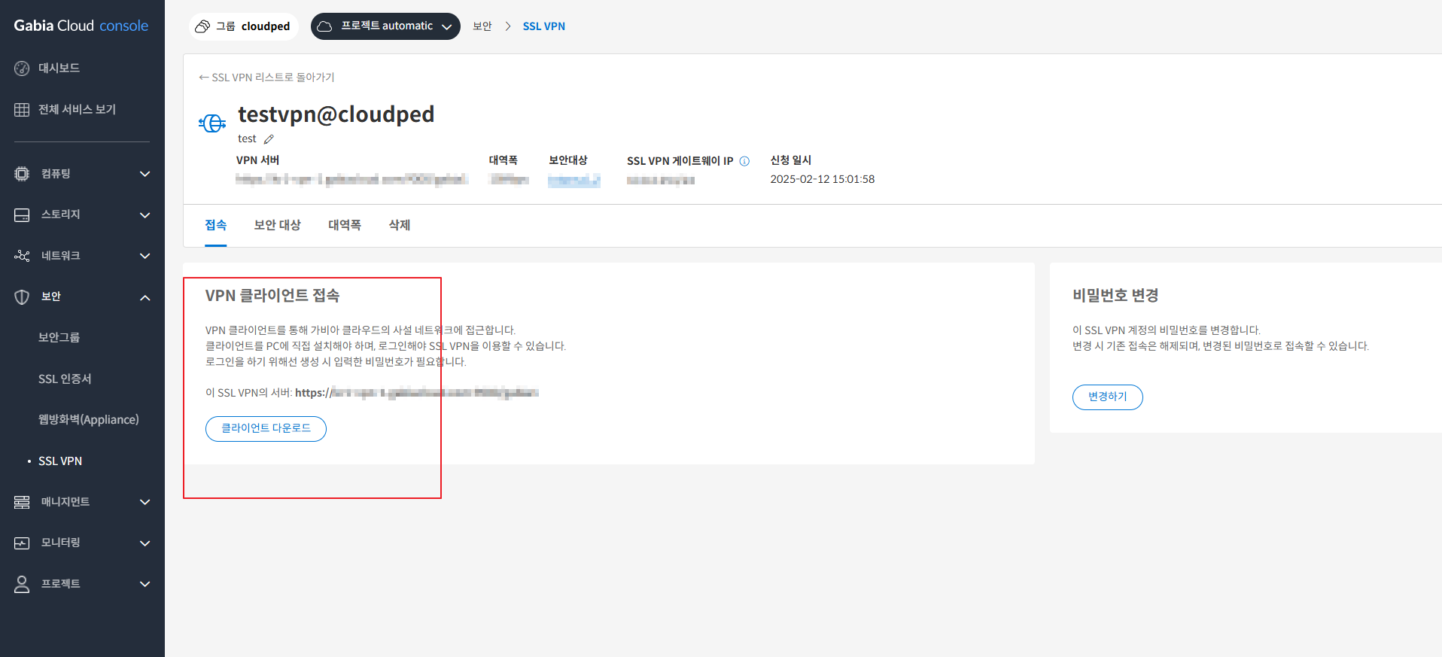Click the dashboard gauge icon
The height and width of the screenshot is (657, 1442).
[22, 68]
